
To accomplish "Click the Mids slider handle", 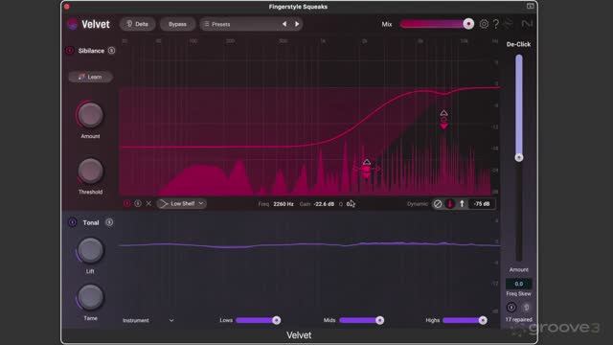I will 379,320.
